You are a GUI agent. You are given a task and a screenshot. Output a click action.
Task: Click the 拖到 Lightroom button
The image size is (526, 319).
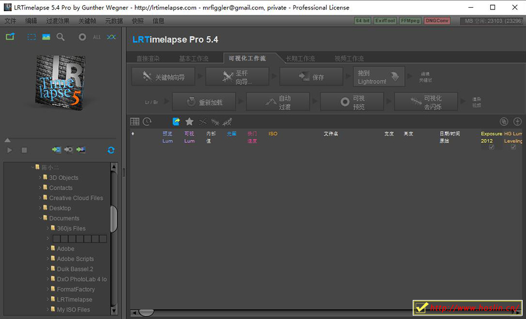[379, 77]
